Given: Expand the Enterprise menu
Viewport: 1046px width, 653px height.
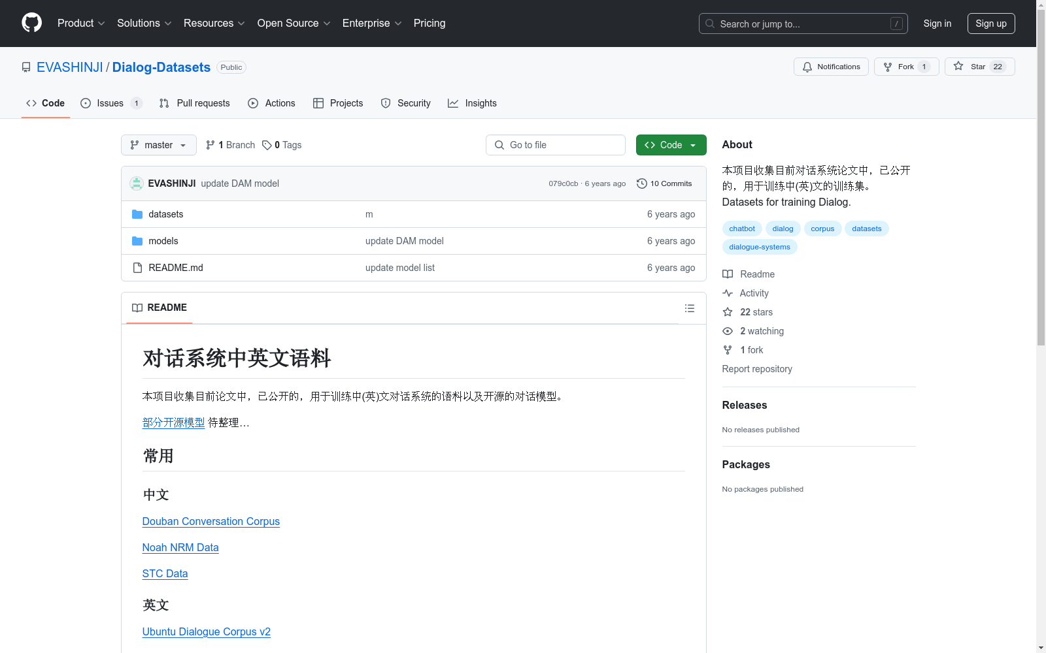Looking at the screenshot, I should click(x=372, y=23).
